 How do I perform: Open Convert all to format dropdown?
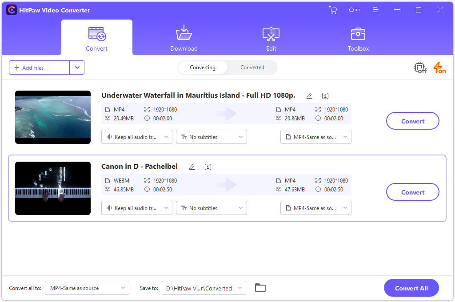88,288
